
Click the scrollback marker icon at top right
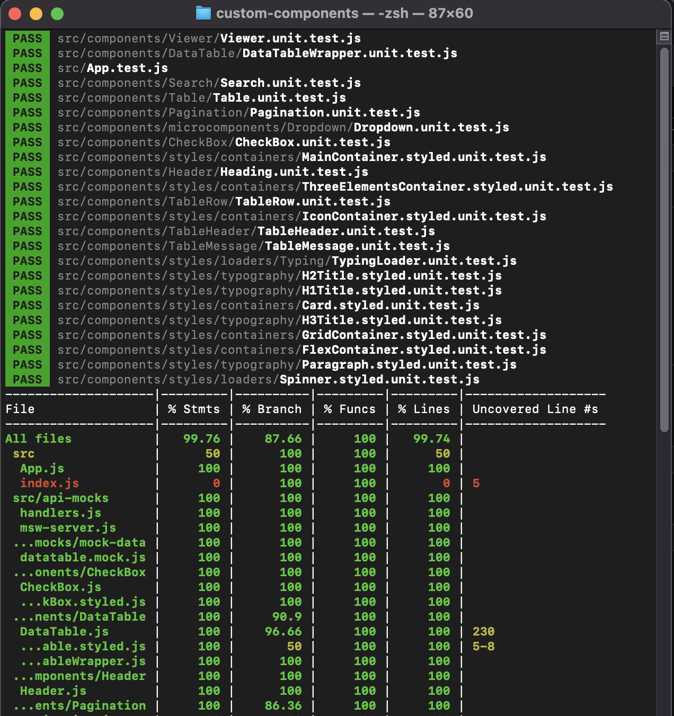click(664, 37)
